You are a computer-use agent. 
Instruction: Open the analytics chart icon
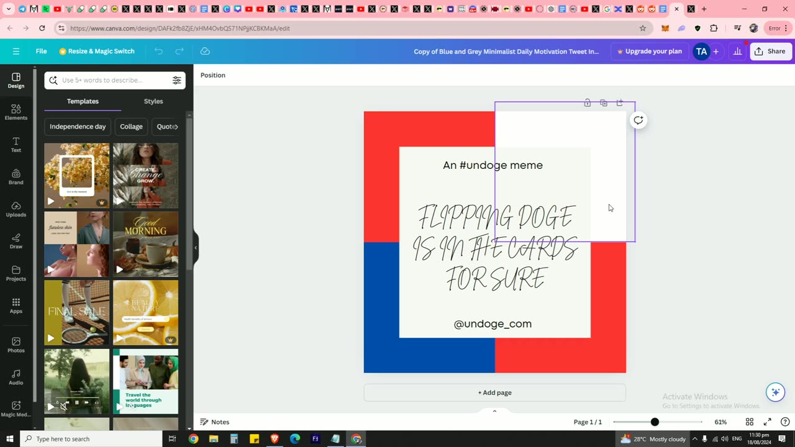pos(737,52)
